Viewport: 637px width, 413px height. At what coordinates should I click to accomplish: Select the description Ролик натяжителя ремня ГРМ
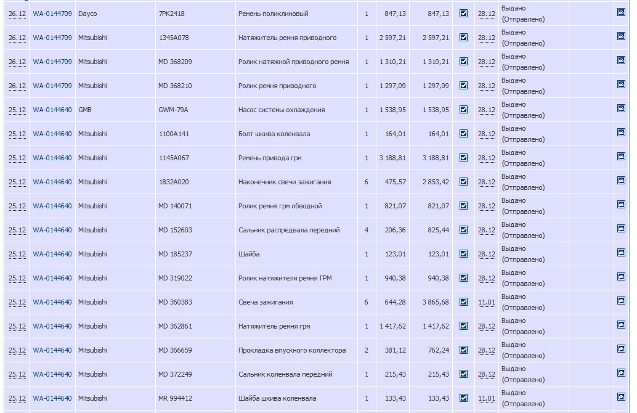[x=285, y=278]
